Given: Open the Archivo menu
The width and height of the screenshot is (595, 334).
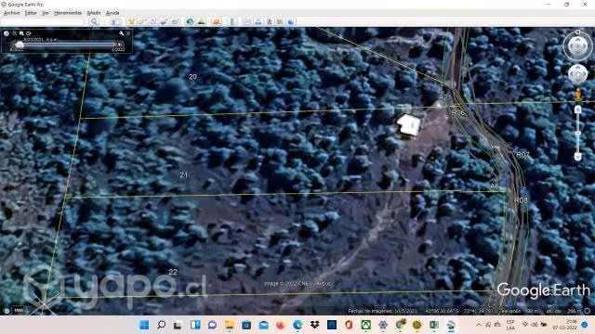Looking at the screenshot, I should (11, 13).
